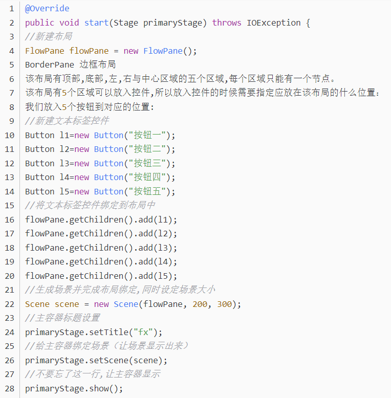Image resolution: width=391 pixels, height=398 pixels.
Task: Click the string "按钮五"
Action: 148,191
